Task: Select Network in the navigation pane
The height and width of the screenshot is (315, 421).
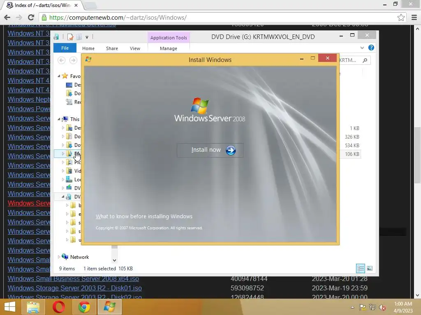Action: 79,257
